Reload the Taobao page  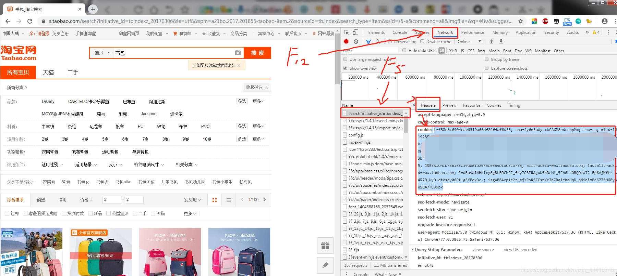pyautogui.click(x=30, y=21)
